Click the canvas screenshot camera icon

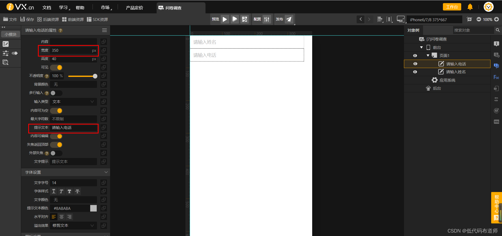coord(469,19)
